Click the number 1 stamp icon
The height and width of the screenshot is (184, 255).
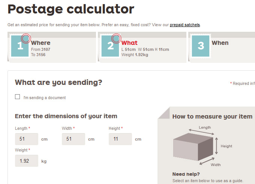click(x=20, y=46)
